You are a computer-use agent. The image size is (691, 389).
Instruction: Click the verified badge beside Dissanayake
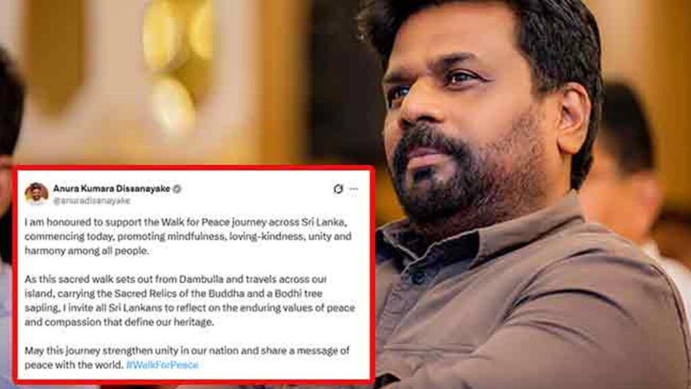(177, 189)
